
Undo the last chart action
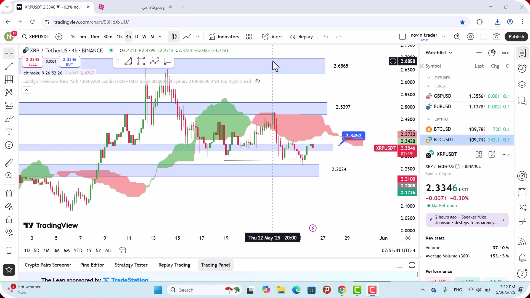point(326,37)
